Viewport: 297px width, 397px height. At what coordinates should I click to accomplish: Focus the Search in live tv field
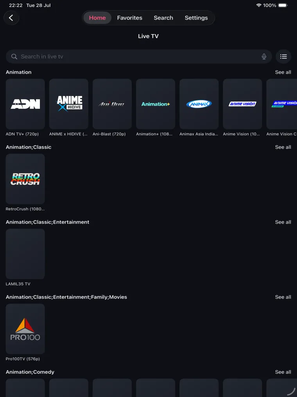click(x=139, y=56)
